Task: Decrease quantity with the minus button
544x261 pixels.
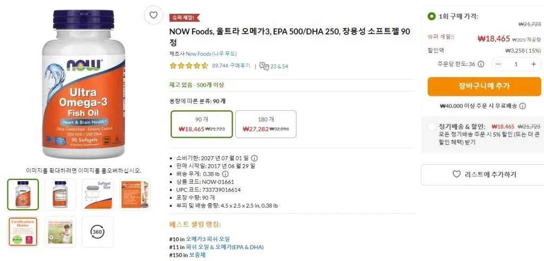Action: pyautogui.click(x=498, y=64)
